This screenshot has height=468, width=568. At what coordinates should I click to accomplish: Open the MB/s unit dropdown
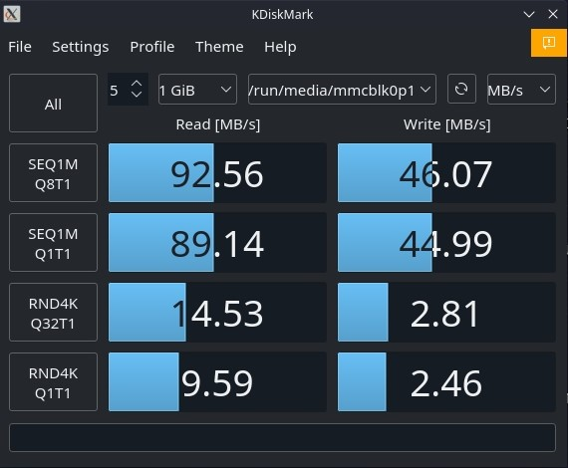[x=521, y=90]
